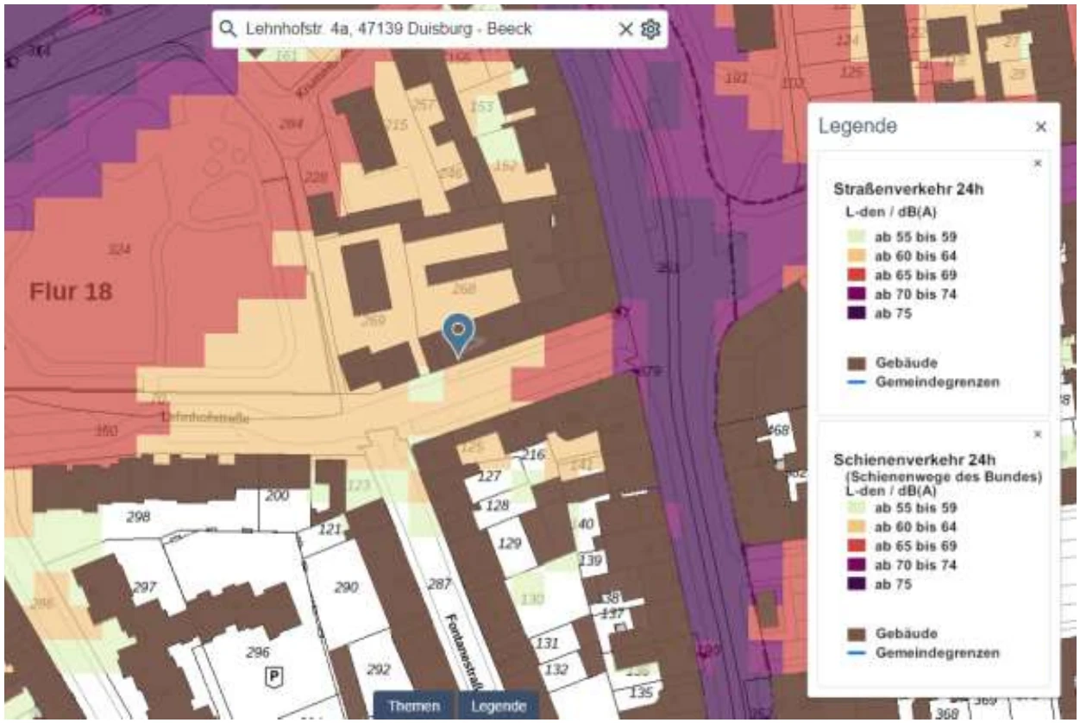Click Schienenverkehr 65 bis 69 swatch
Viewport: 1080px width, 723px height.
856,546
